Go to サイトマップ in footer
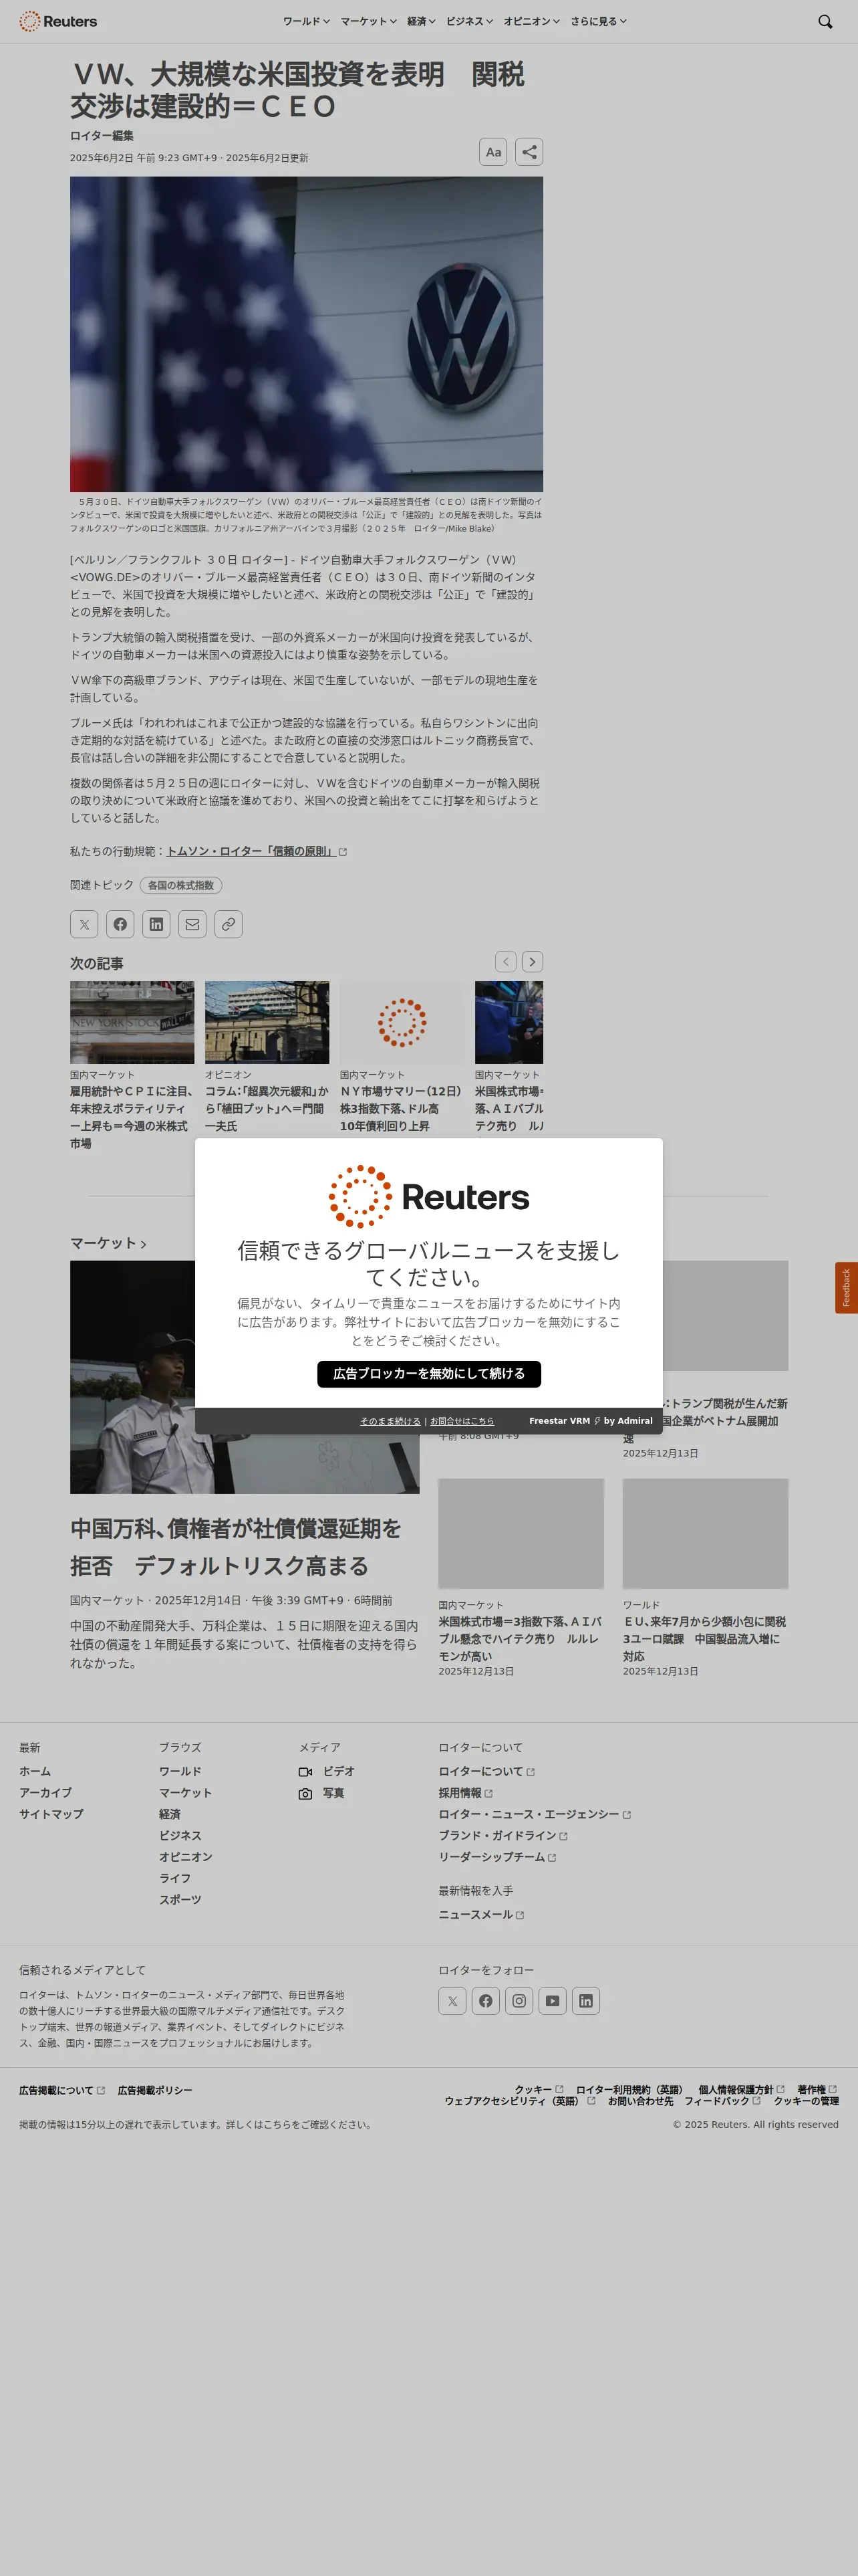The image size is (858, 2576). [x=51, y=1814]
